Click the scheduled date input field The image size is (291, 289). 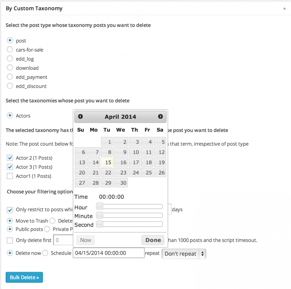pos(109,253)
